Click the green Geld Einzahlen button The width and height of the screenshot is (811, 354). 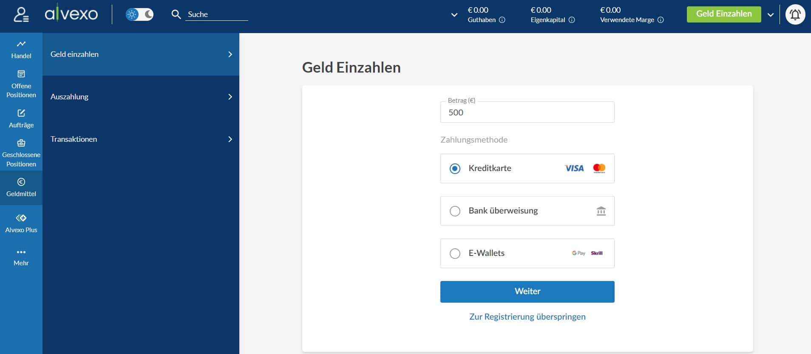pos(724,14)
